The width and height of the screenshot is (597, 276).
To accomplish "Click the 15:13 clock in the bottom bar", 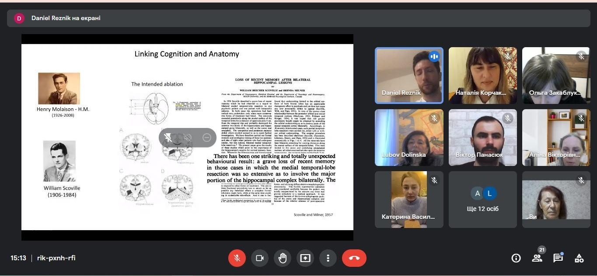I will click(18, 258).
